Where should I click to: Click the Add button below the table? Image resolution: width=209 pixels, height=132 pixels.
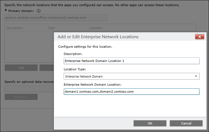pyautogui.click(x=21, y=68)
